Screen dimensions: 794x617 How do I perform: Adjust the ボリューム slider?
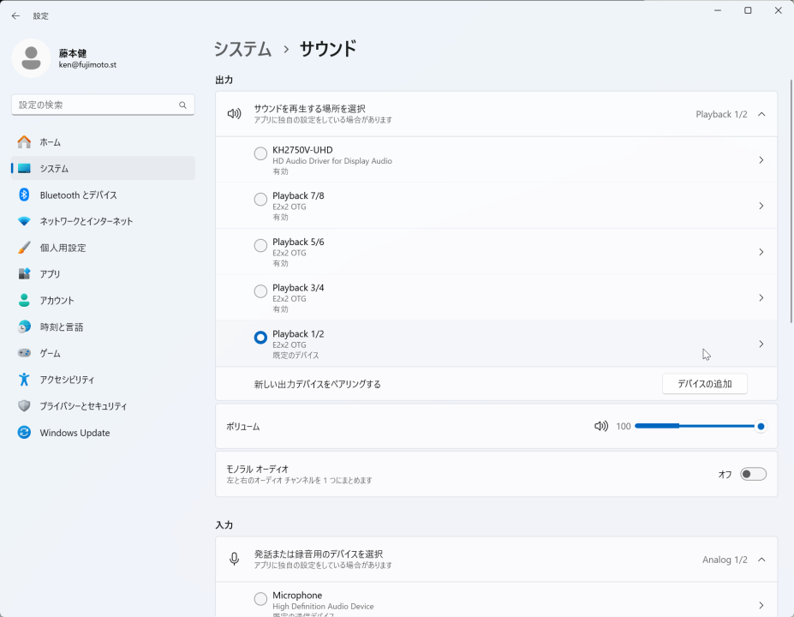click(700, 425)
